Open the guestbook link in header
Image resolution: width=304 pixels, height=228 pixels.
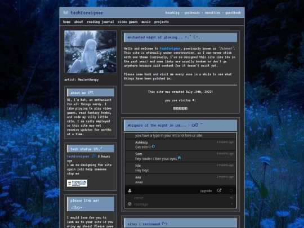click(233, 13)
